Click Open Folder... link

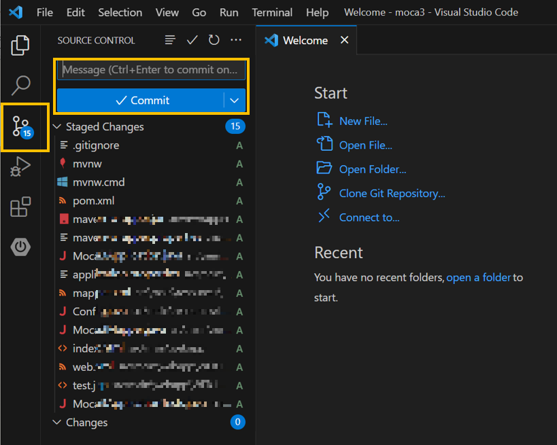point(373,169)
